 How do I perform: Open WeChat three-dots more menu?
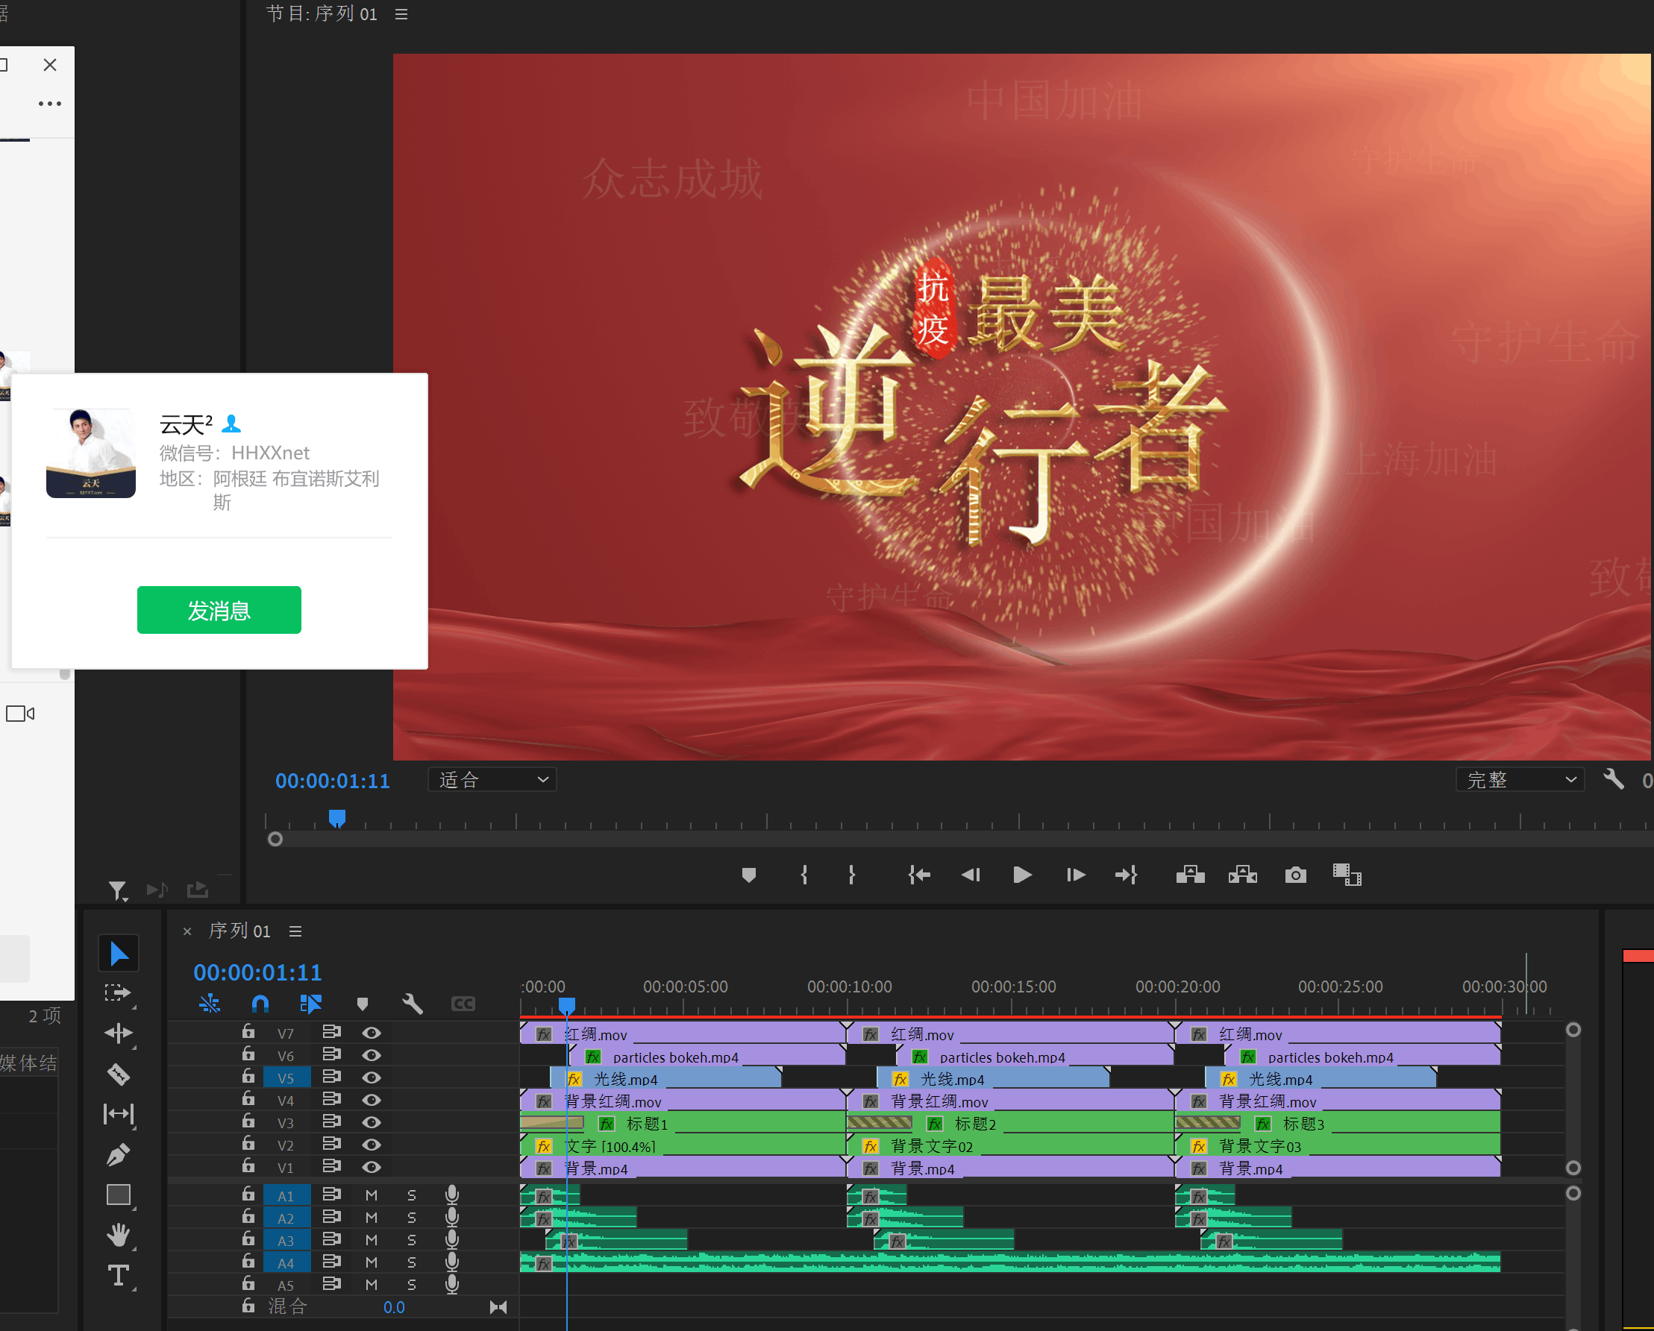[x=50, y=104]
